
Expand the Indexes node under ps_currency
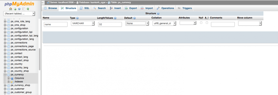(9, 82)
